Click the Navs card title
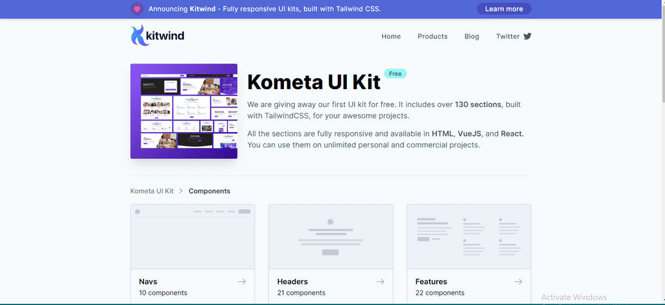This screenshot has height=305, width=665. click(148, 282)
